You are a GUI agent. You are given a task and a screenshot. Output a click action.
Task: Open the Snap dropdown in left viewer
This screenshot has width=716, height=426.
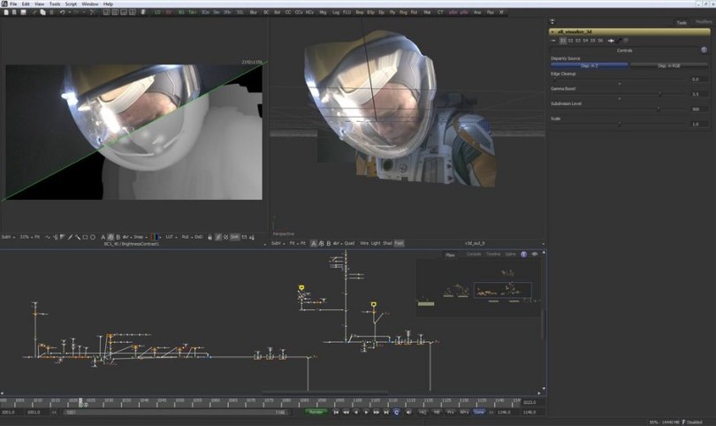pos(140,237)
